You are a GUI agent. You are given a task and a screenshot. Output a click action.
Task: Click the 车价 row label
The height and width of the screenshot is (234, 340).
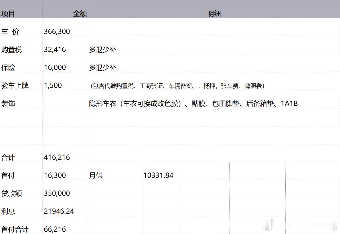[x=10, y=31]
